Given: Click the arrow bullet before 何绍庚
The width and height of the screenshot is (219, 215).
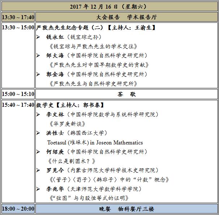Looking at the screenshot, I should point(38,152).
